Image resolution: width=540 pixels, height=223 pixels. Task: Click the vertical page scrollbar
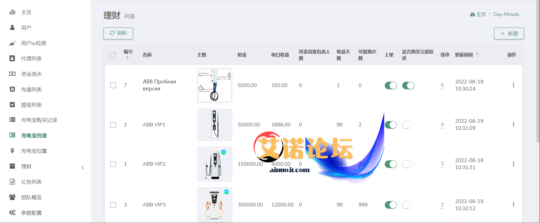[x=538, y=72]
